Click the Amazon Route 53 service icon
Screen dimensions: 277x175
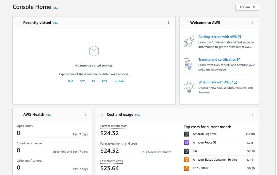(x=186, y=142)
